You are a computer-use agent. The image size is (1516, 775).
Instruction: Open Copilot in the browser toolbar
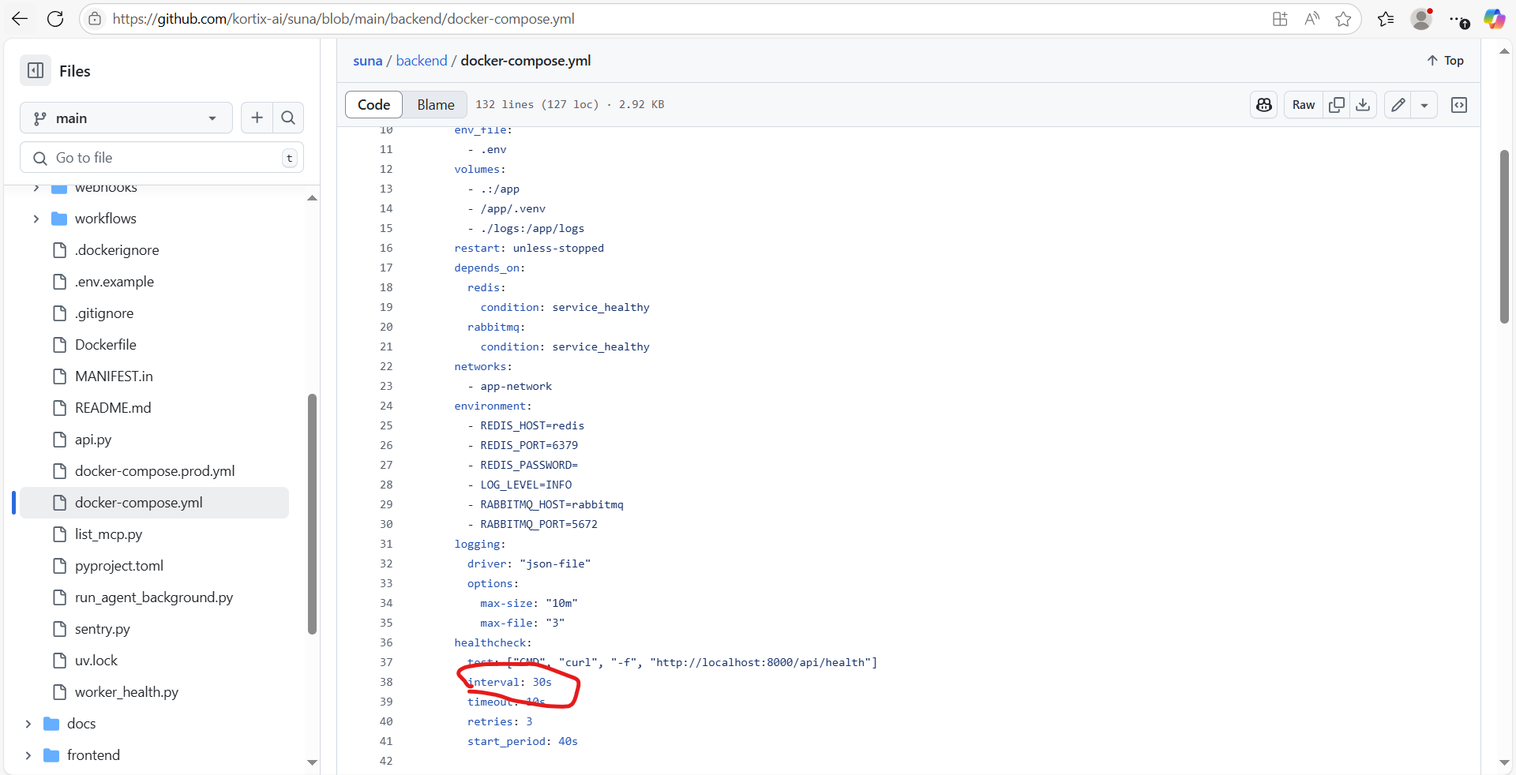tap(1495, 18)
